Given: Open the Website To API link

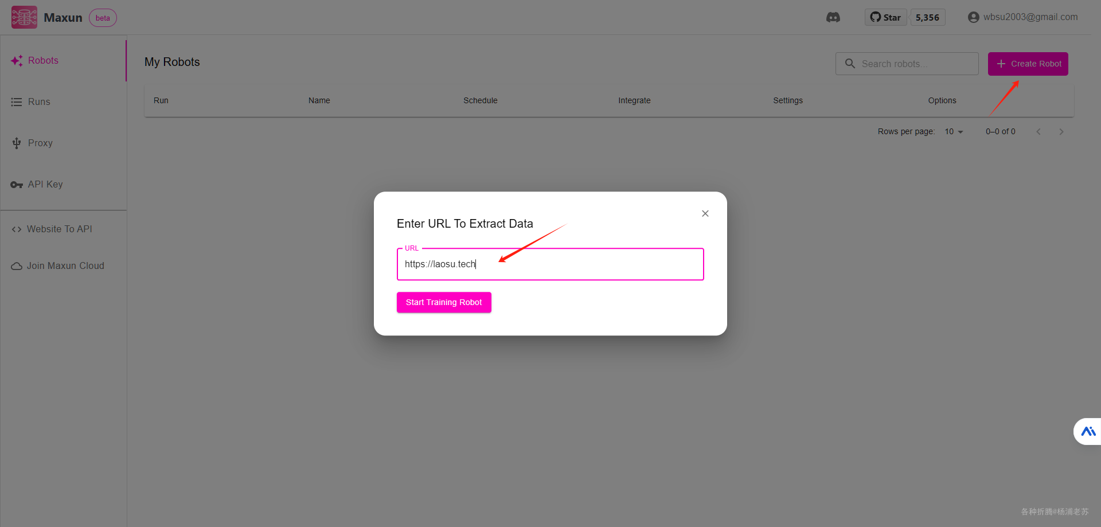Looking at the screenshot, I should [x=59, y=229].
